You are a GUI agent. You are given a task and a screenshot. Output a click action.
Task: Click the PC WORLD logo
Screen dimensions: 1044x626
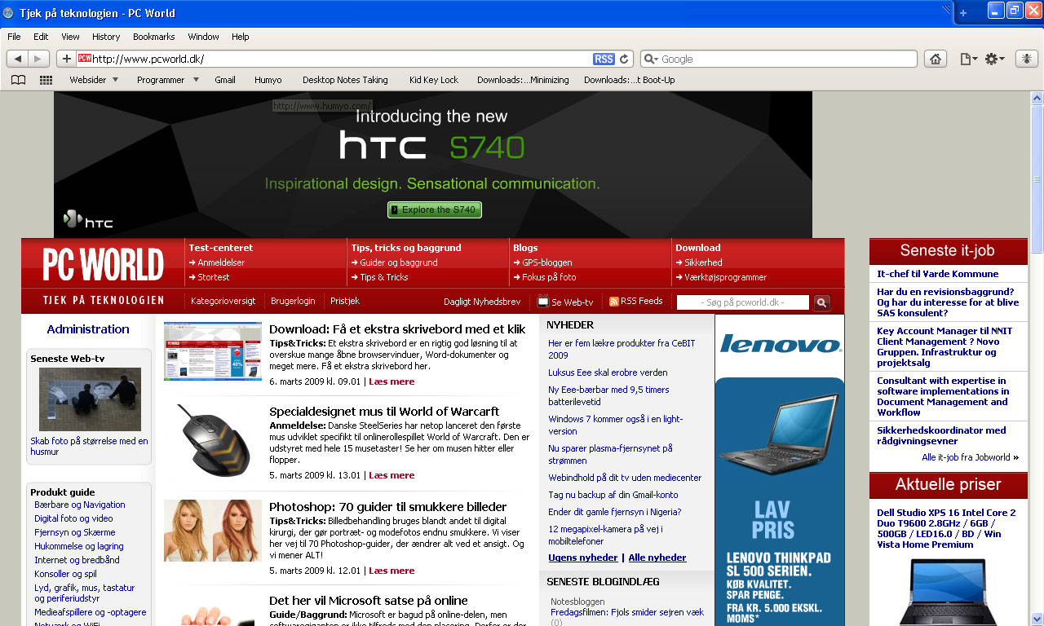[104, 264]
